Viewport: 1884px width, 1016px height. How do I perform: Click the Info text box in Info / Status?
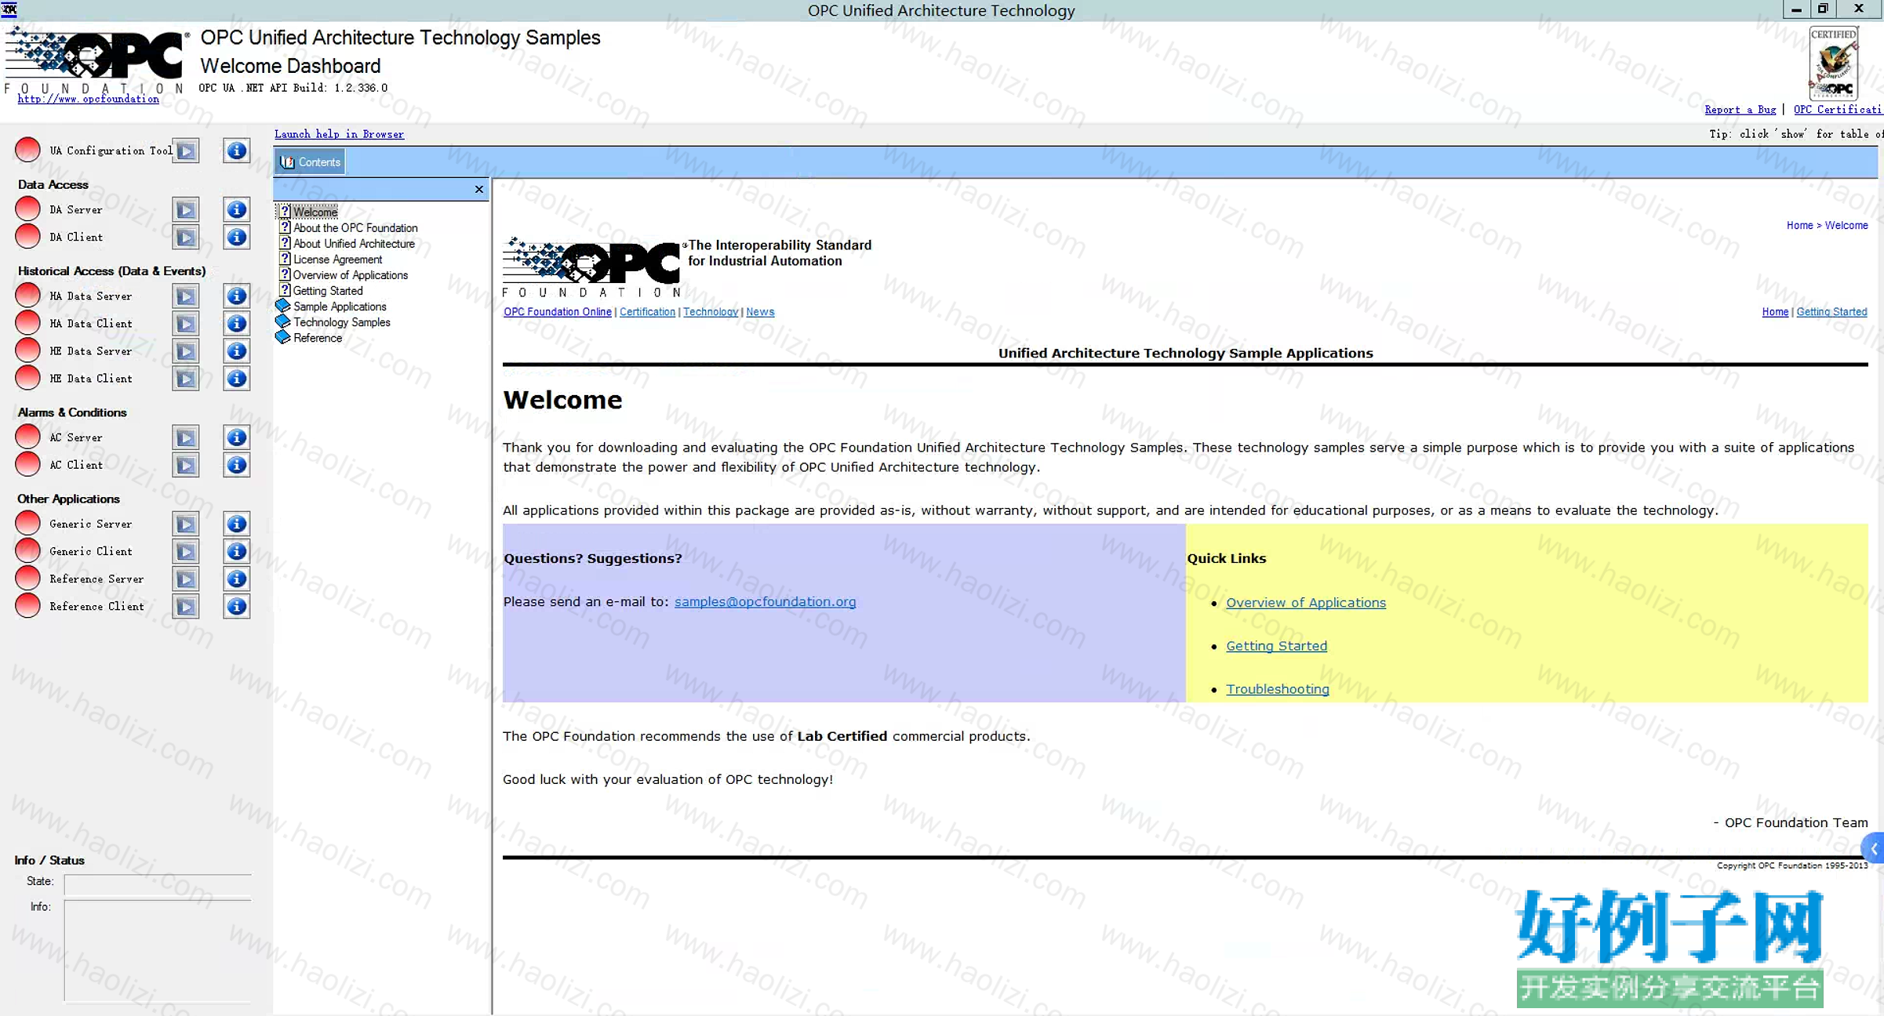pos(158,950)
